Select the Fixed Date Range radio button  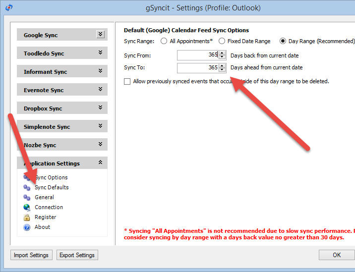[222, 41]
